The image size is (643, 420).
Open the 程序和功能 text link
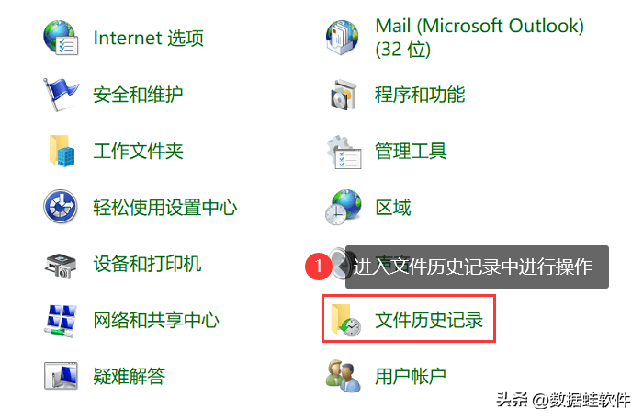point(420,95)
